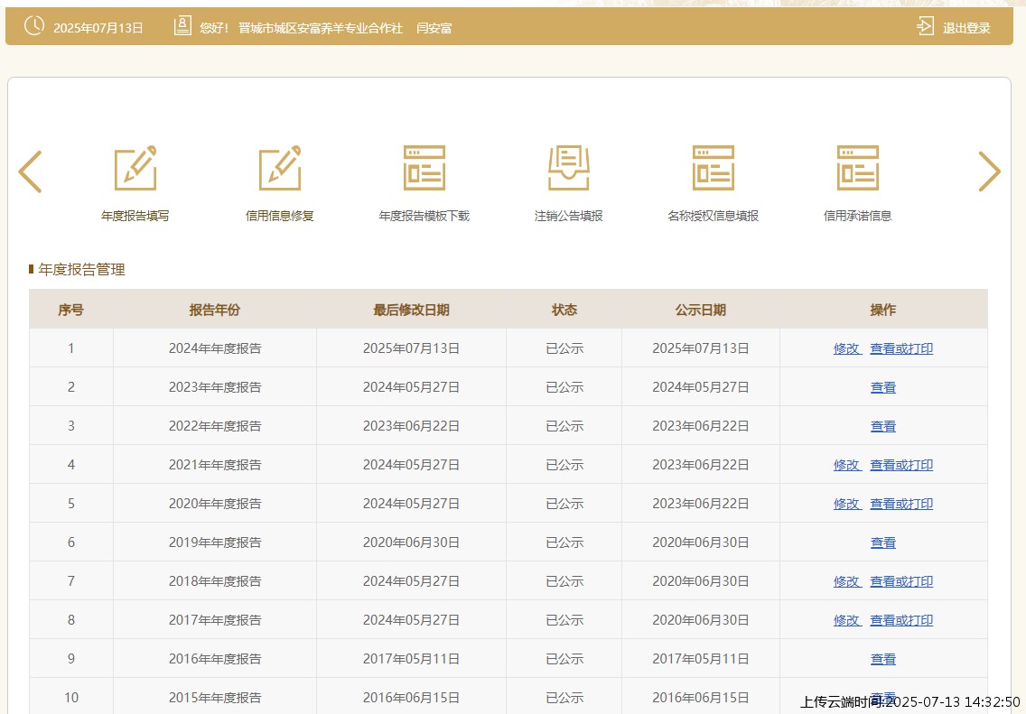This screenshot has width=1026, height=714.
Task: Click the header date 2025年07月13日
Action: click(98, 28)
